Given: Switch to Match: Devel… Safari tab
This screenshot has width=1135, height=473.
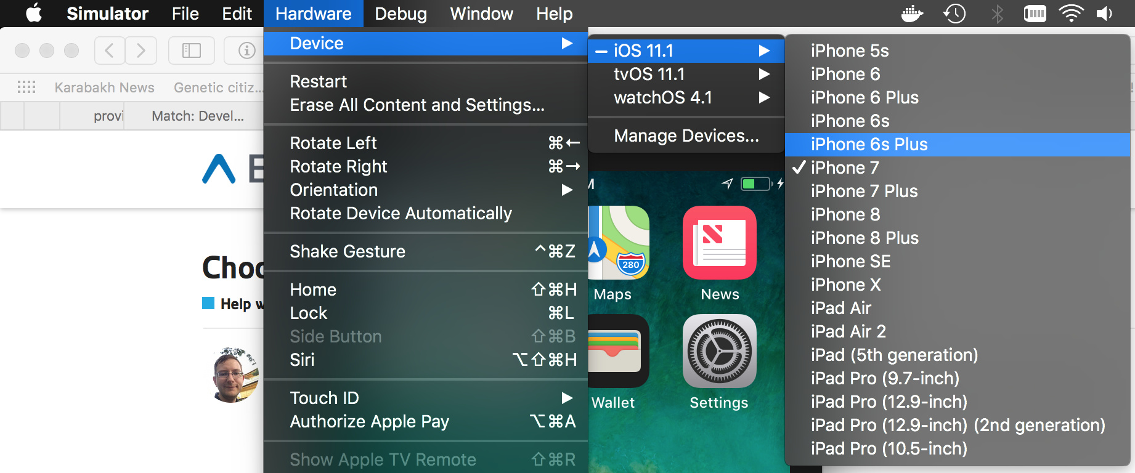Looking at the screenshot, I should [194, 116].
